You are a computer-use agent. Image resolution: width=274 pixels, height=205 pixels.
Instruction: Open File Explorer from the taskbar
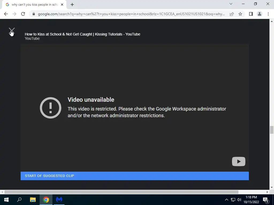tap(33, 200)
